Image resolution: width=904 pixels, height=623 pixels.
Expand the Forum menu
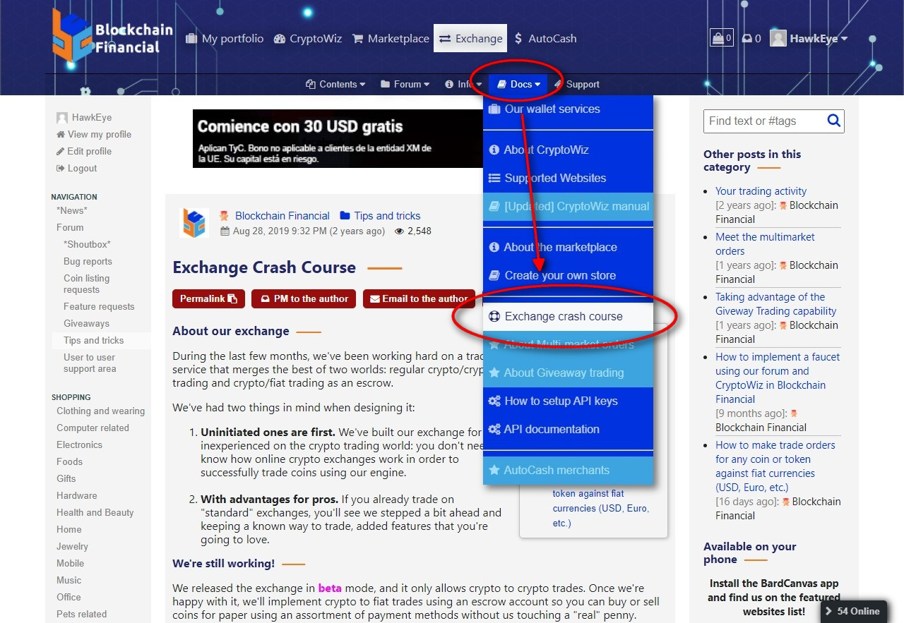(405, 84)
